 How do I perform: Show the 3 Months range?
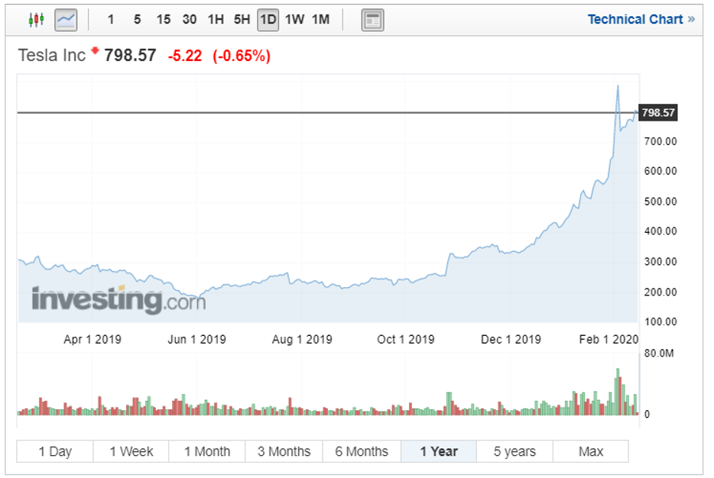[284, 451]
